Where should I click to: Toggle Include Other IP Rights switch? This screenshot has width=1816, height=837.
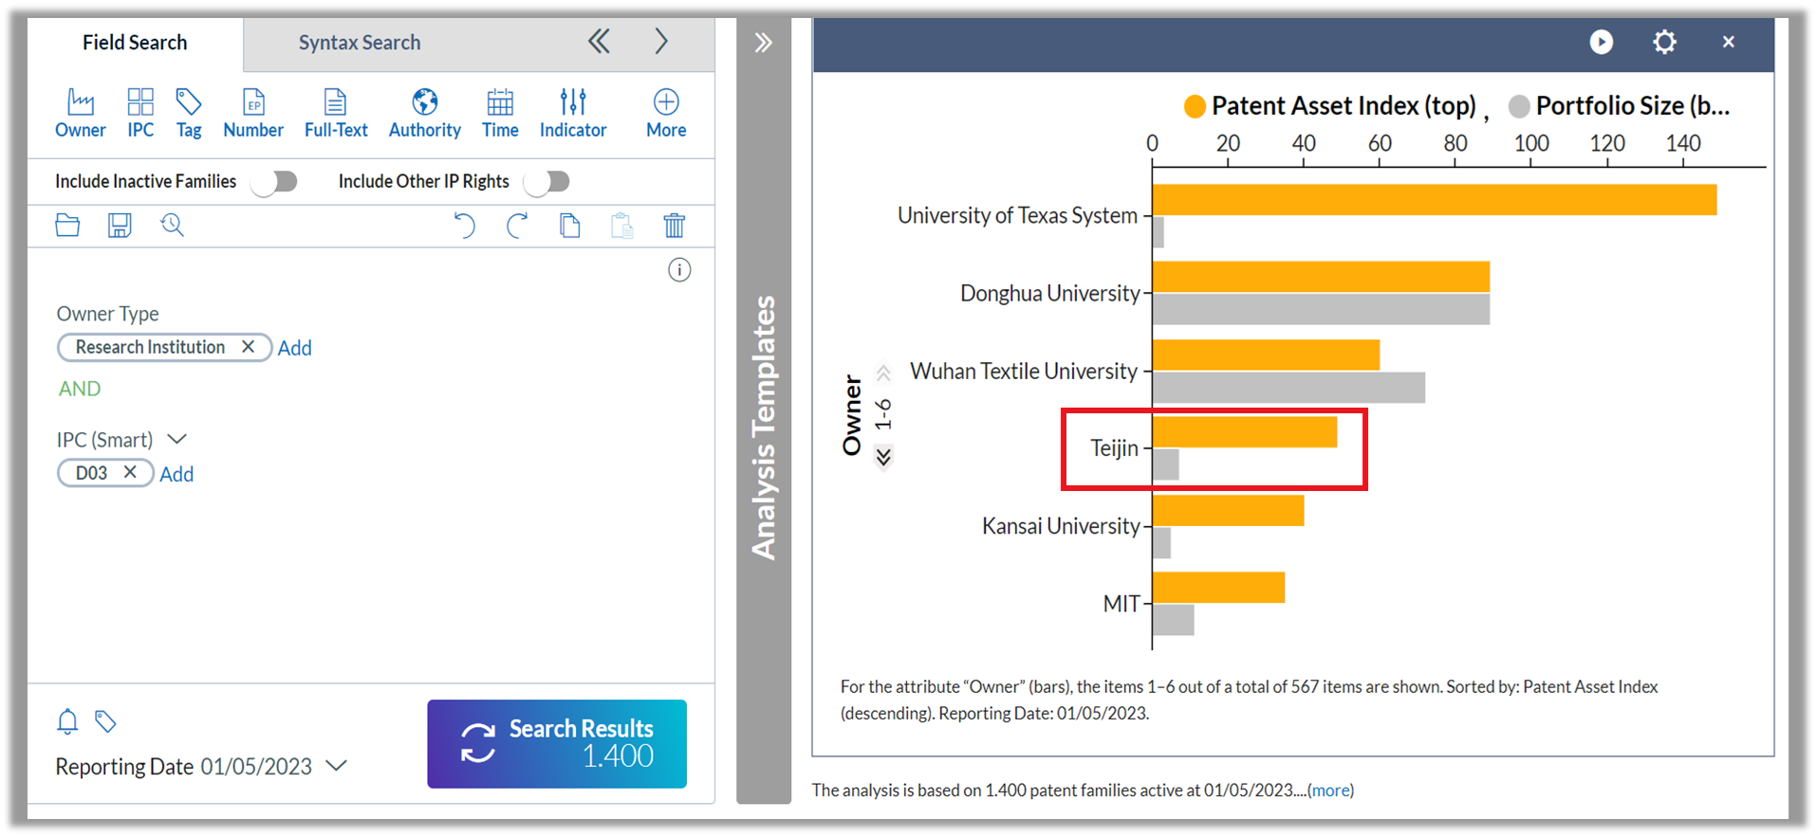click(547, 181)
